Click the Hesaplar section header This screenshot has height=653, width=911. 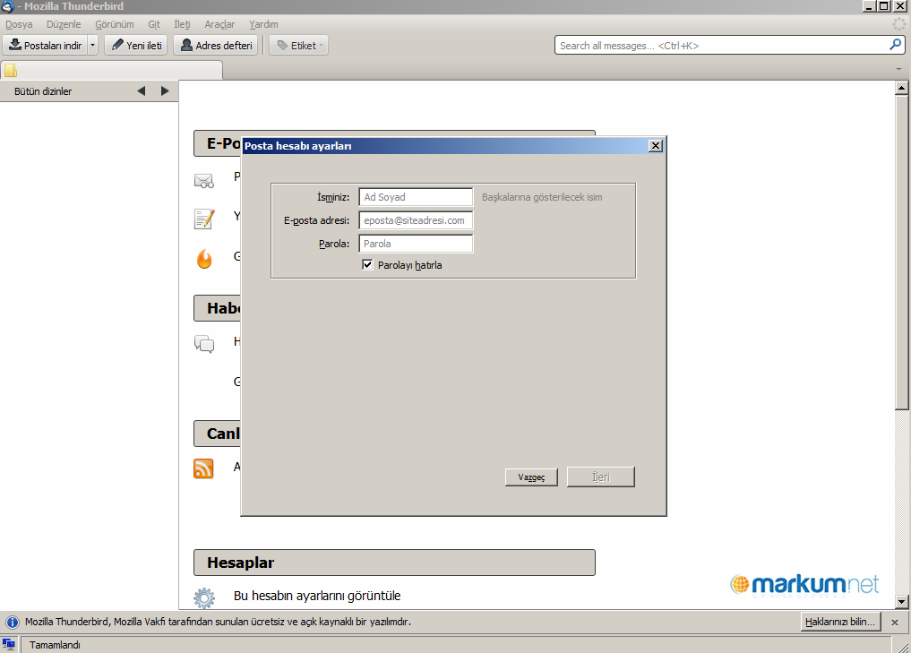pos(394,563)
